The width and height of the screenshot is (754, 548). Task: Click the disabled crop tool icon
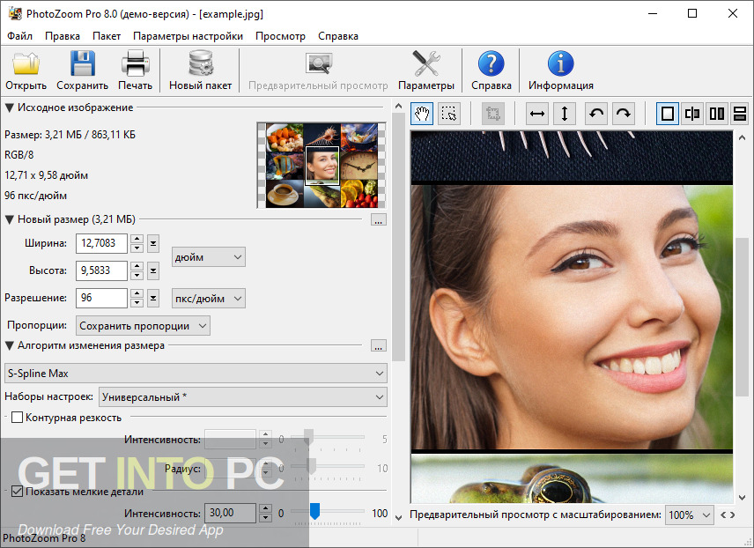[x=493, y=114]
